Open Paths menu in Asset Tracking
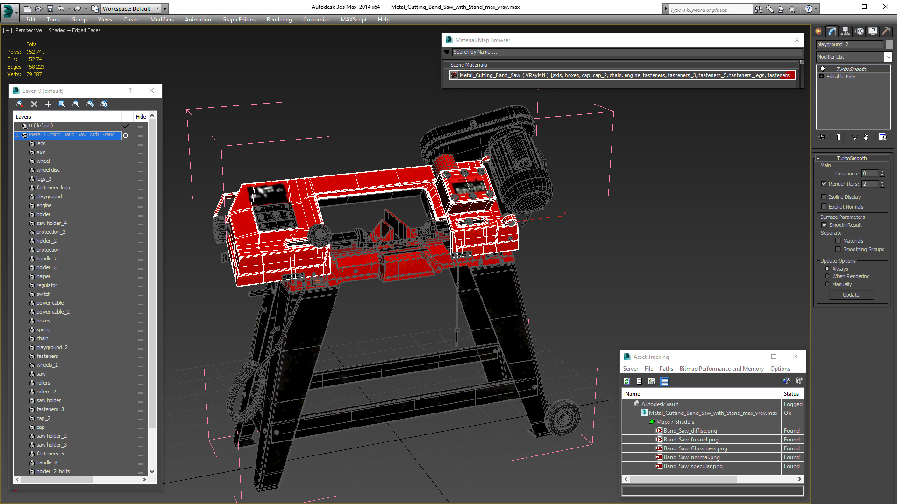 (x=666, y=369)
